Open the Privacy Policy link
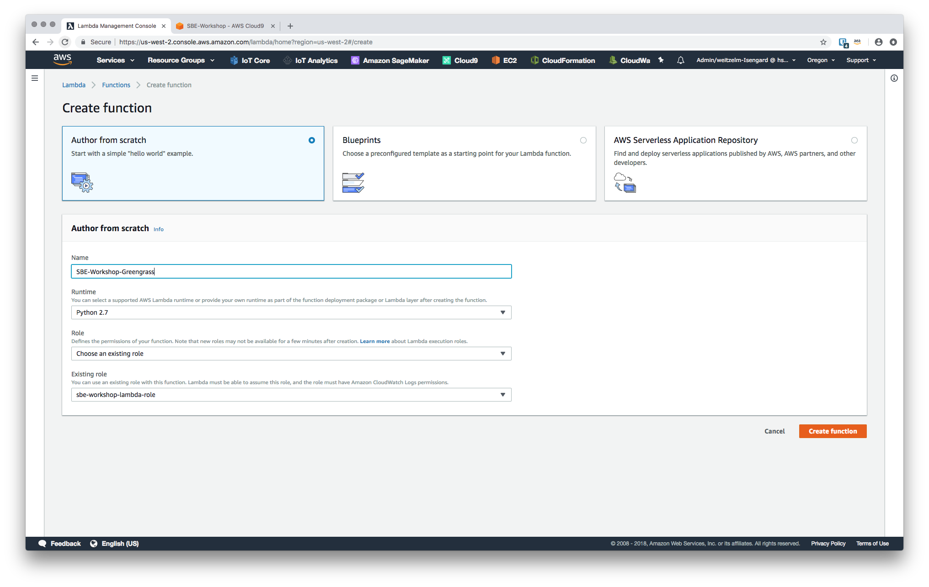The image size is (929, 587). pyautogui.click(x=828, y=543)
